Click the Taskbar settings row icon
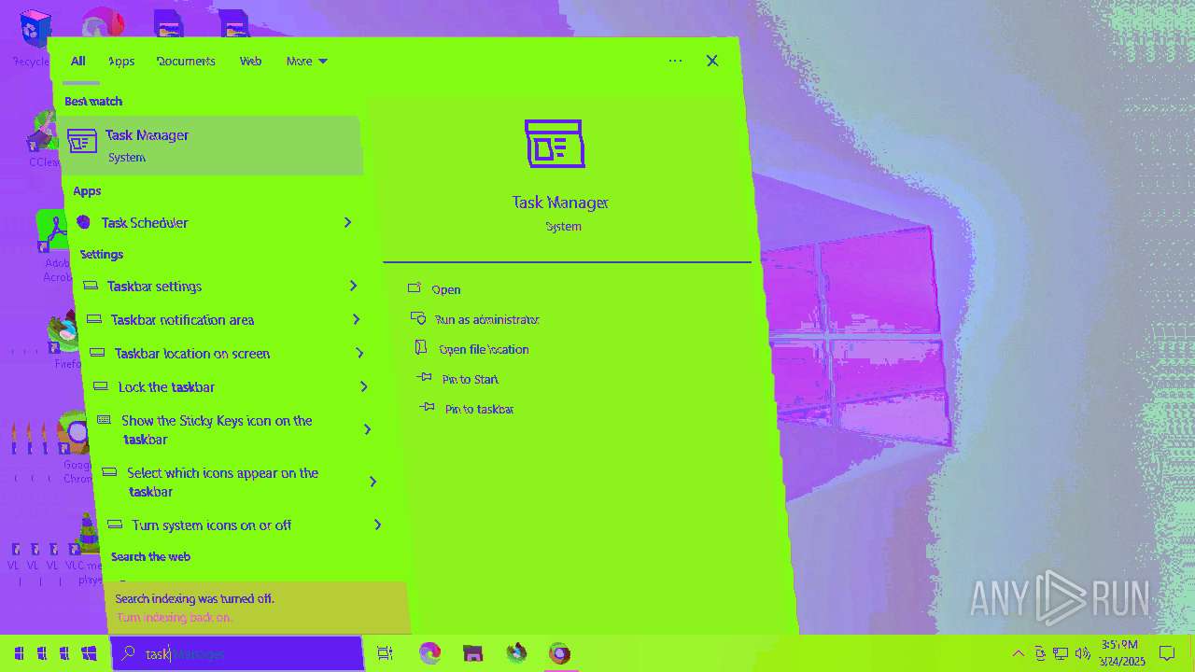The width and height of the screenshot is (1195, 672). [90, 286]
